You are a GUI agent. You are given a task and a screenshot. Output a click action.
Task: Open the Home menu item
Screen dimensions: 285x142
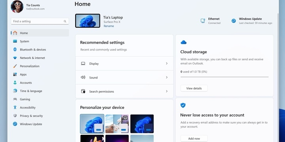40,33
